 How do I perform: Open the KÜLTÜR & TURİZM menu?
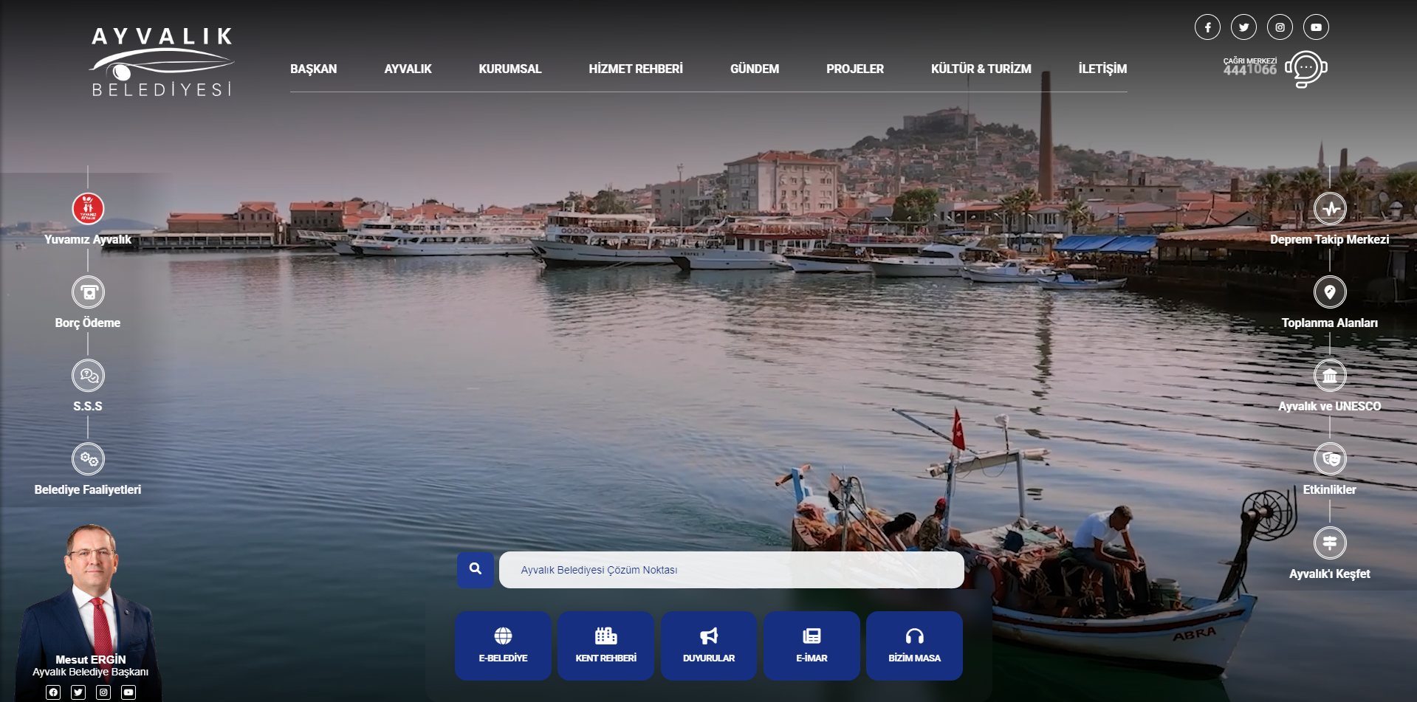tap(982, 69)
